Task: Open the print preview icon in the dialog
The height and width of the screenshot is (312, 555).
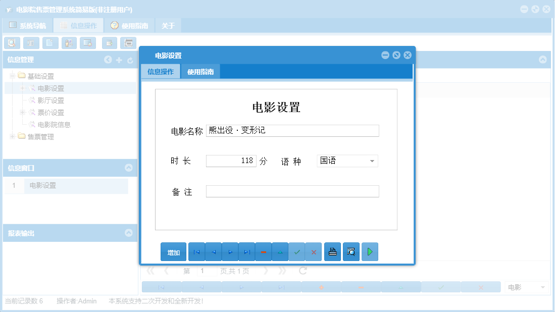Action: (x=351, y=251)
